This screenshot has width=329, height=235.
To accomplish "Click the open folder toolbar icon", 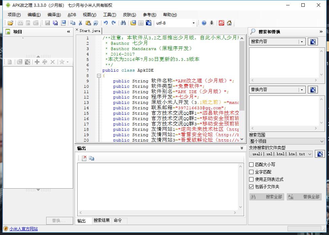I will tap(10, 23).
